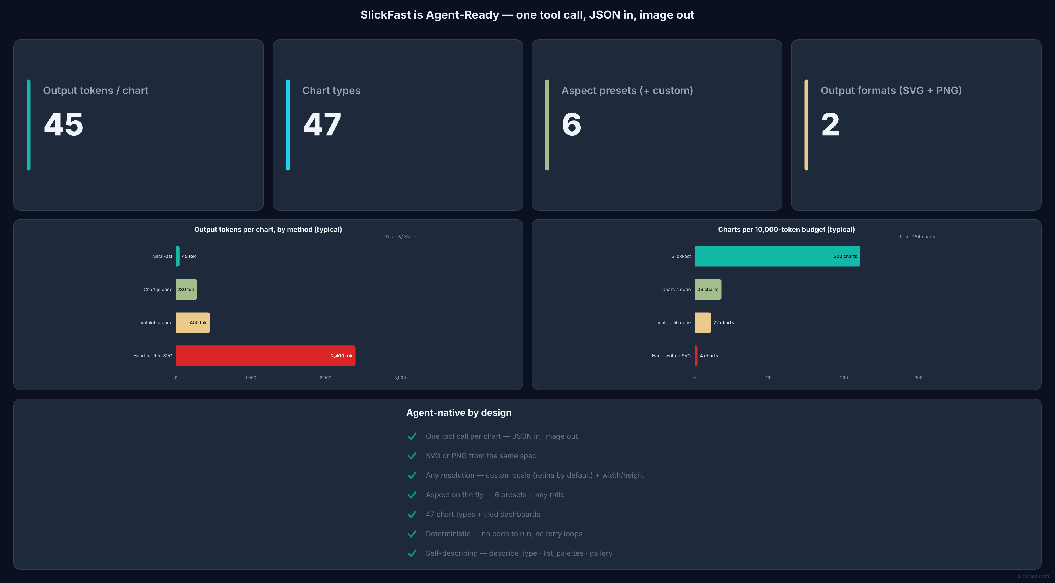
Task: Click text 'Self-describing — describe_type · list_palettes · gallery'
Action: click(519, 553)
